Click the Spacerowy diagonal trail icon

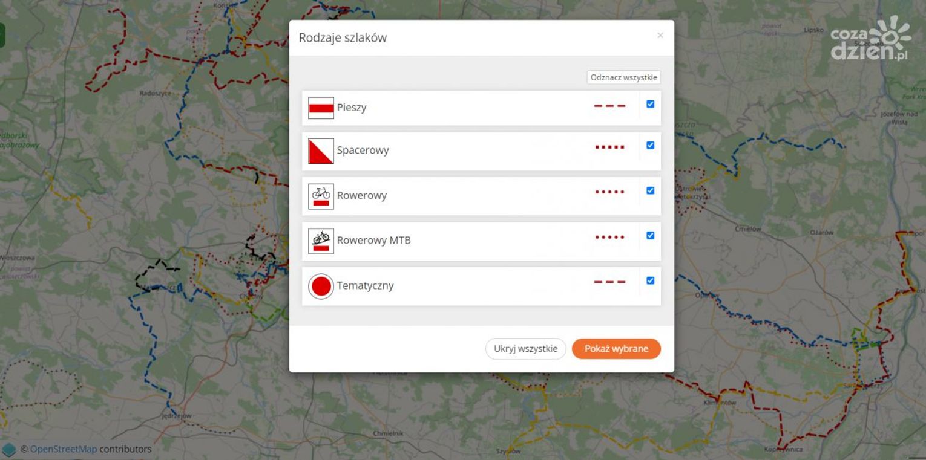321,151
